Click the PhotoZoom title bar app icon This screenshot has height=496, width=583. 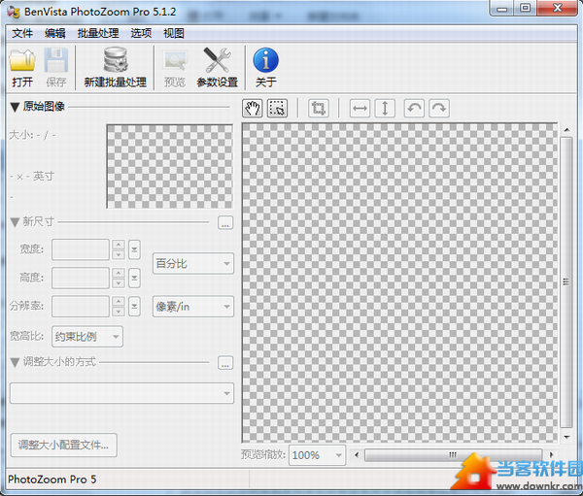(x=14, y=12)
